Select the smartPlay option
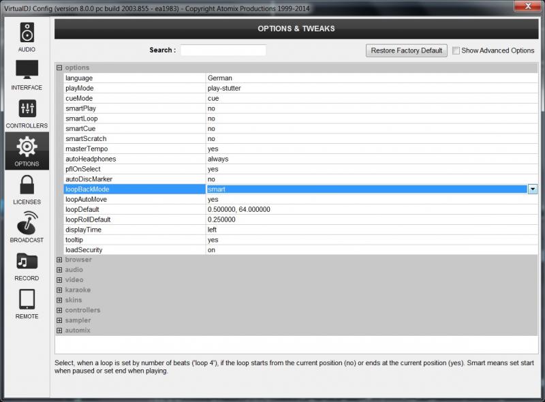Screen dimensions: 545x402 coord(300,108)
